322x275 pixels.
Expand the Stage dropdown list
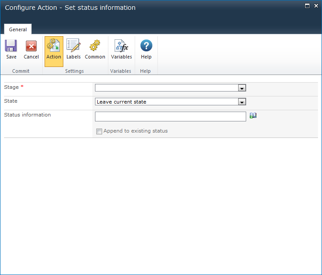point(242,88)
